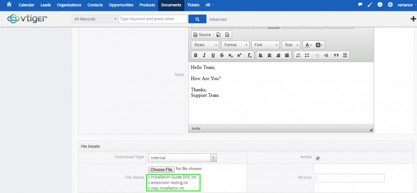The height and width of the screenshot is (193, 417).
Task: Open the Size dropdown
Action: (291, 45)
